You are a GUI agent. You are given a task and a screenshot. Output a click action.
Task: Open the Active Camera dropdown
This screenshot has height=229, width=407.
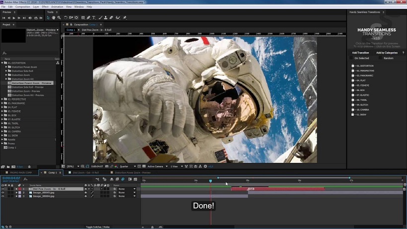pos(157,166)
